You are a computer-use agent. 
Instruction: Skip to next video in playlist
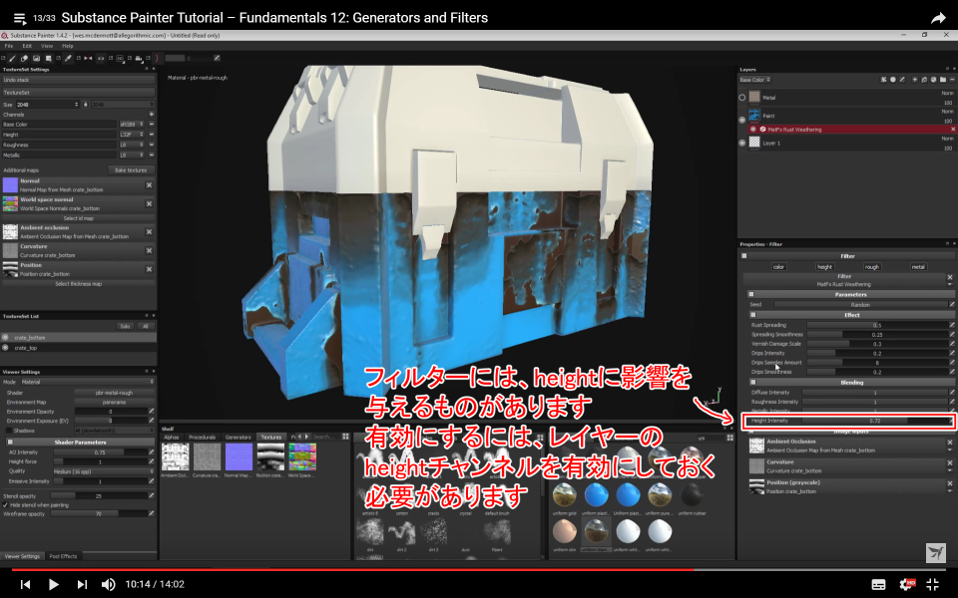(82, 585)
